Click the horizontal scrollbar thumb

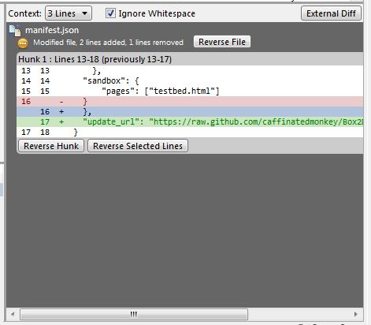pyautogui.click(x=134, y=314)
